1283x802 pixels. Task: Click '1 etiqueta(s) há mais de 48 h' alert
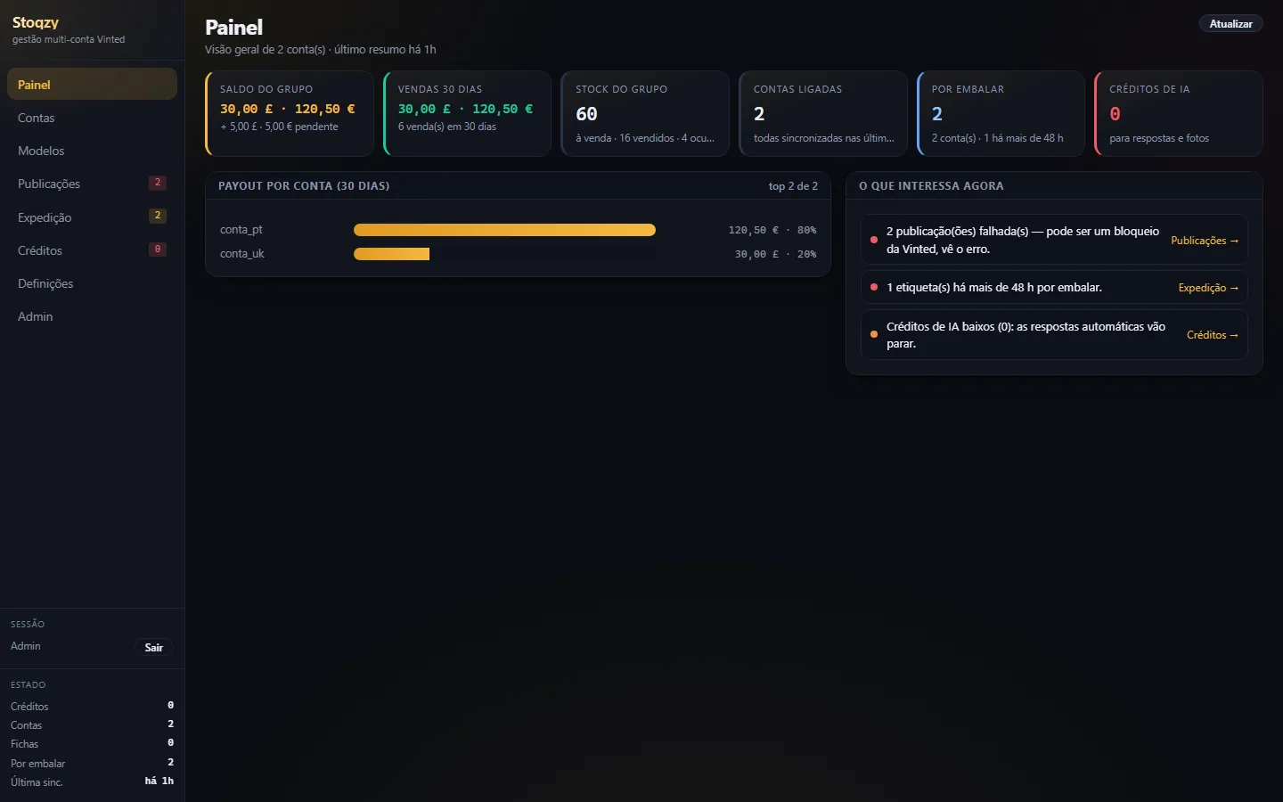tap(994, 287)
